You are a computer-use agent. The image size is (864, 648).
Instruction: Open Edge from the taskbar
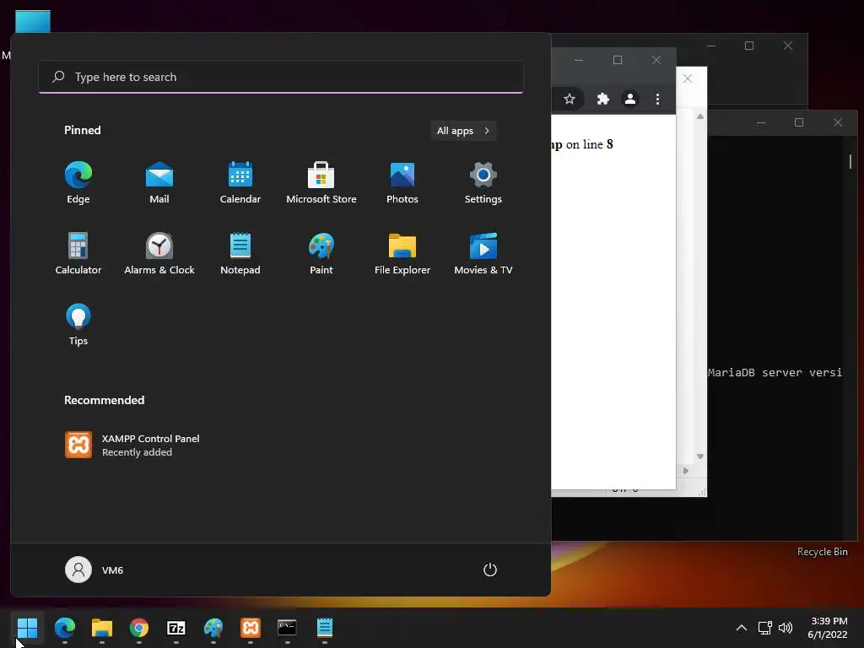click(65, 628)
